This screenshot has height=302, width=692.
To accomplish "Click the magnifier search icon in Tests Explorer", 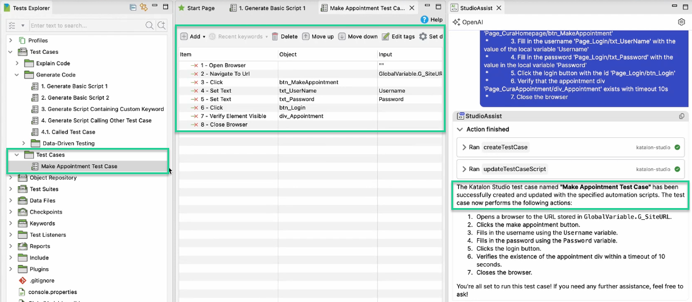I will click(x=150, y=25).
